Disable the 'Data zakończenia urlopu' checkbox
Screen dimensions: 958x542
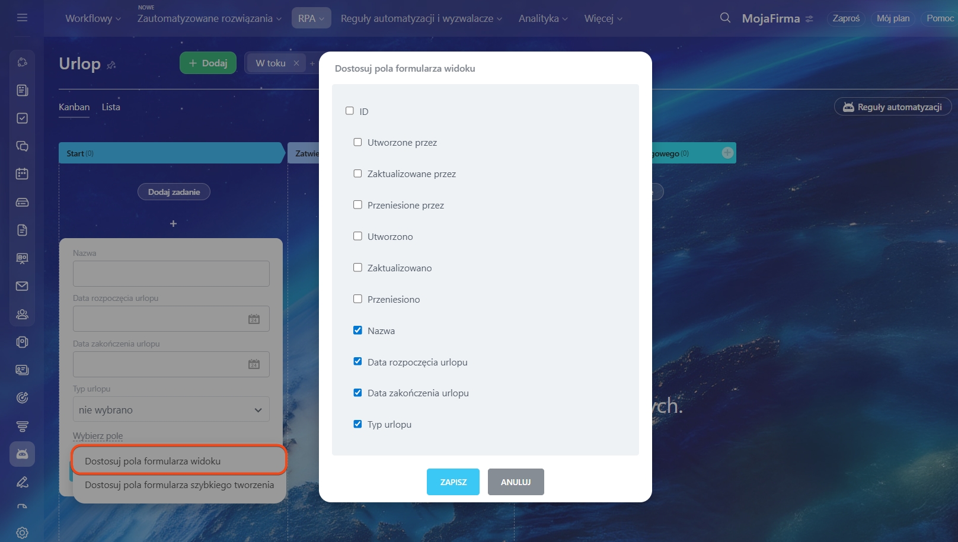(357, 393)
